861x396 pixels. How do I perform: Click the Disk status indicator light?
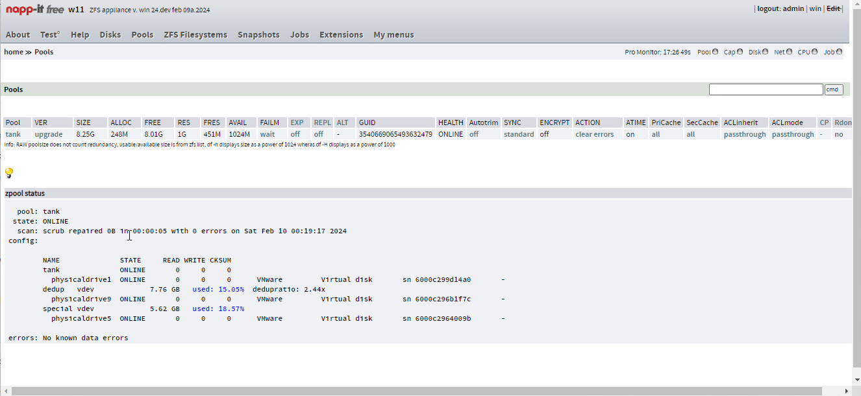[765, 52]
